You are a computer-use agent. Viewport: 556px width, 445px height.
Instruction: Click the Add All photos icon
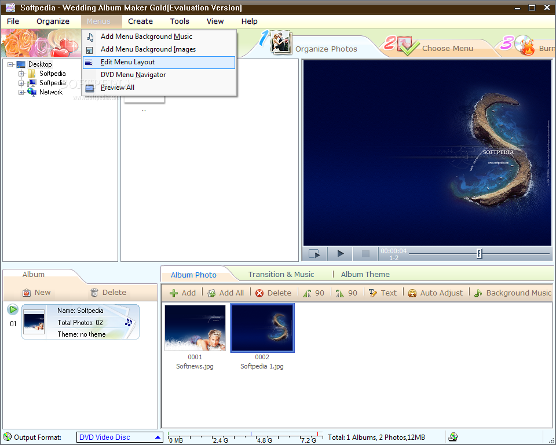pos(211,293)
